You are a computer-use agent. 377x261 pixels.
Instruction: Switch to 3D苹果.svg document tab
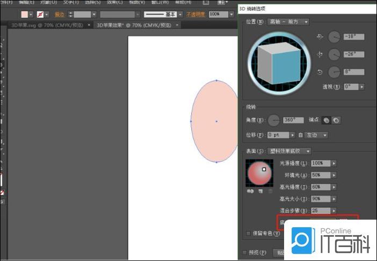click(x=47, y=25)
